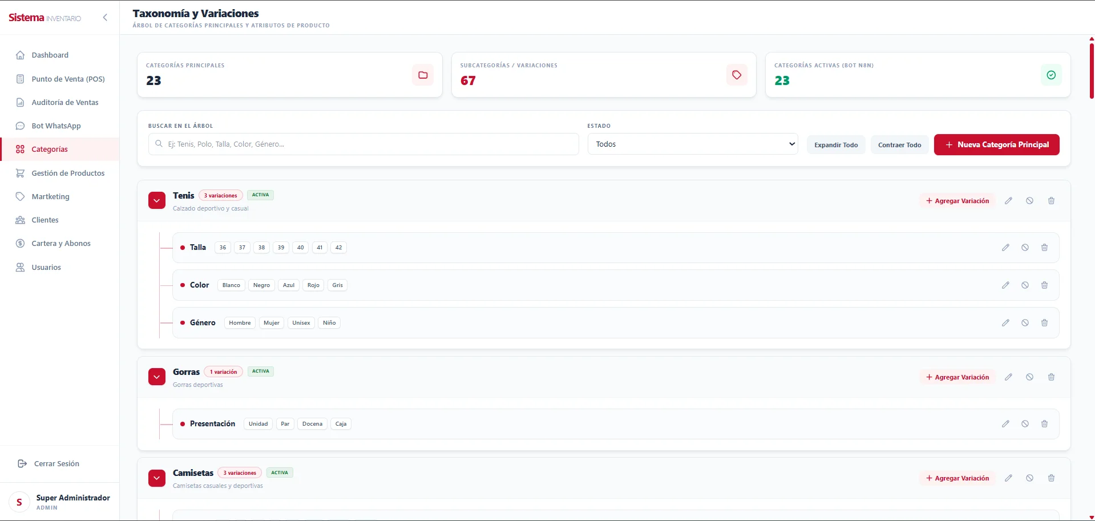The height and width of the screenshot is (521, 1095).
Task: Delete the Camisetas category trash icon
Action: coord(1051,478)
